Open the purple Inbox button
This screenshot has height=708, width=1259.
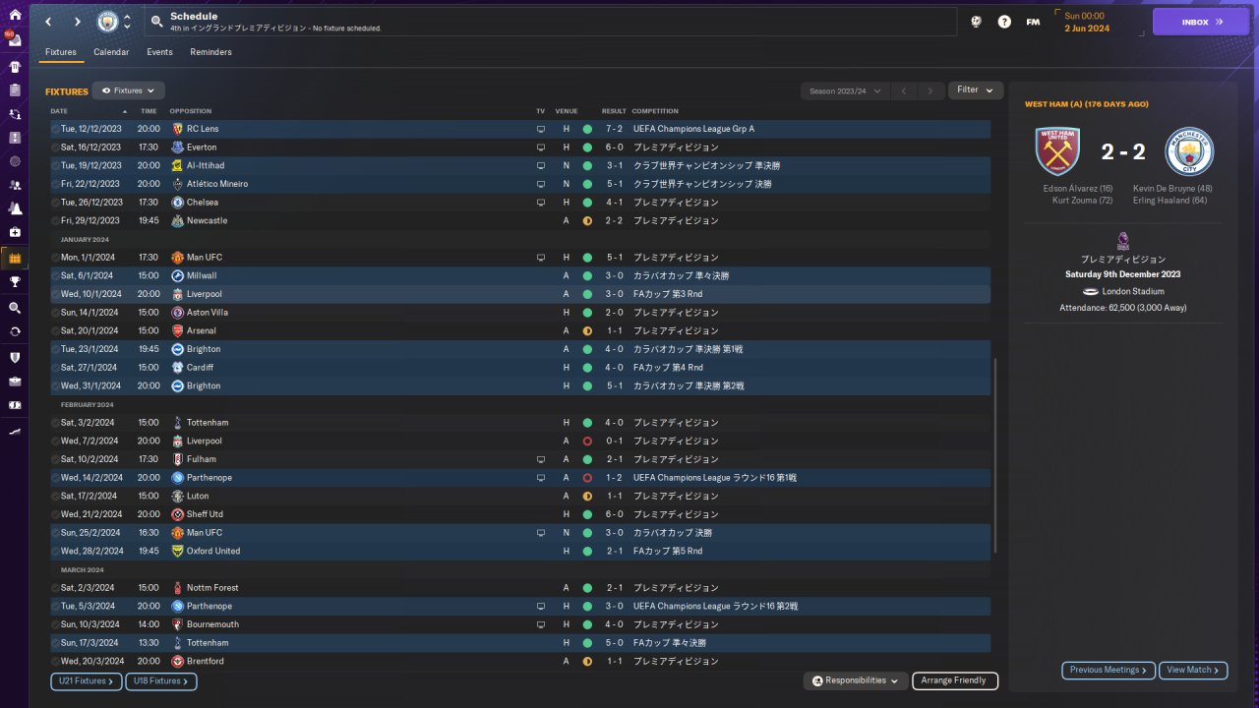point(1200,22)
